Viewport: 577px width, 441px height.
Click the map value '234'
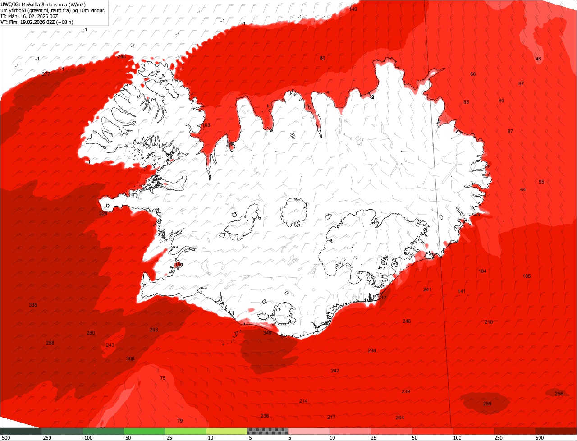[x=372, y=351]
